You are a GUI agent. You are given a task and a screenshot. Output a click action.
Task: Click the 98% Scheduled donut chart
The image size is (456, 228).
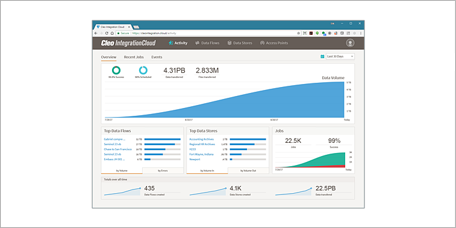click(x=143, y=70)
